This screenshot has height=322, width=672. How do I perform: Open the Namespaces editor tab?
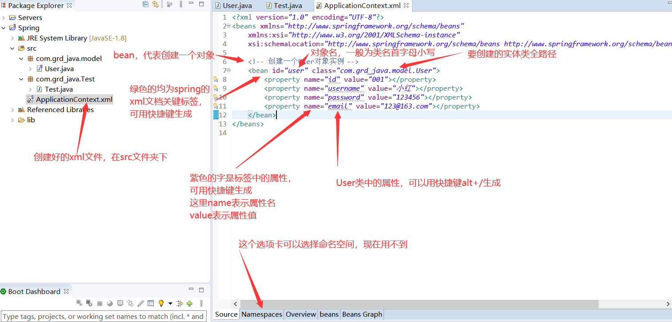coord(262,314)
